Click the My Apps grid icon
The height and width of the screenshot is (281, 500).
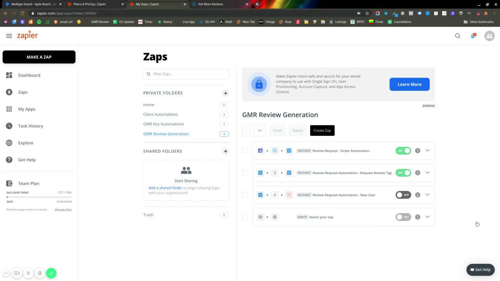pyautogui.click(x=9, y=109)
